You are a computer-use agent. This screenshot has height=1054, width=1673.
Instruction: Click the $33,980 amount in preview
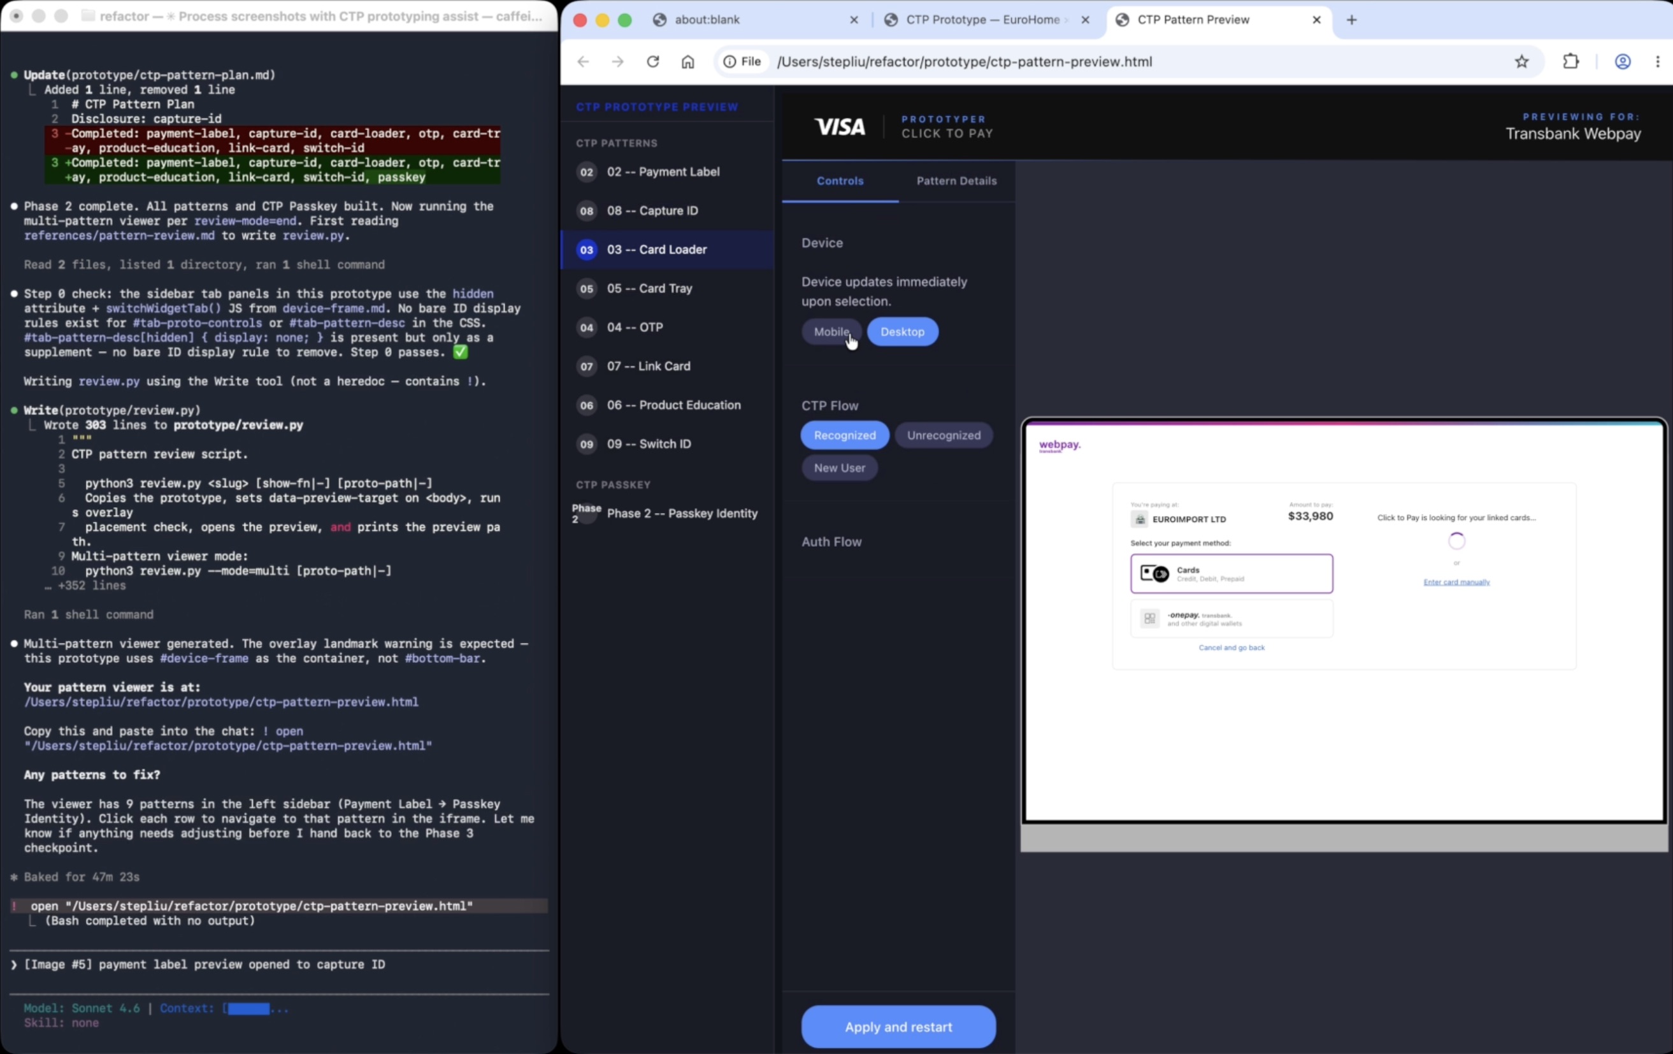point(1310,516)
